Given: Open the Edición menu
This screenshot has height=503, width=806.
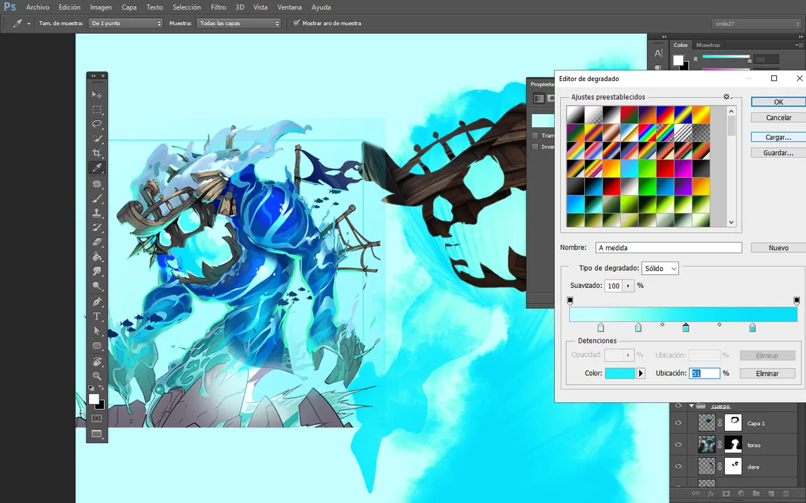Looking at the screenshot, I should [69, 7].
